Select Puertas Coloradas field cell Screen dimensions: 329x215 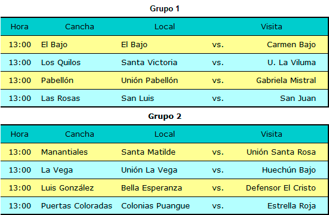click(76, 206)
